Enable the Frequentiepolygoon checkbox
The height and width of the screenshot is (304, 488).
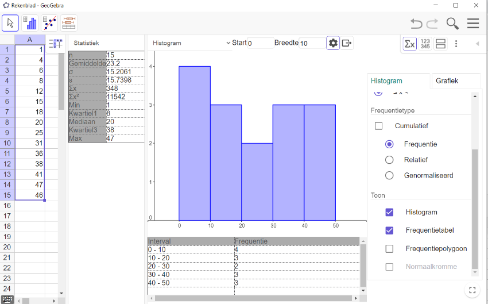[x=389, y=249]
